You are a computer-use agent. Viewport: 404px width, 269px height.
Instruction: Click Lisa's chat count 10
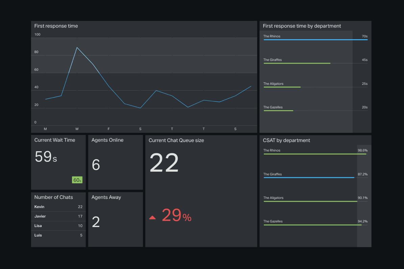coord(80,226)
